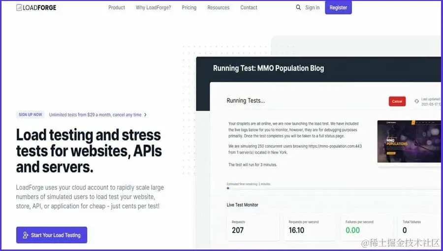The width and height of the screenshot is (443, 251).
Task: Open the Product menu
Action: (117, 7)
